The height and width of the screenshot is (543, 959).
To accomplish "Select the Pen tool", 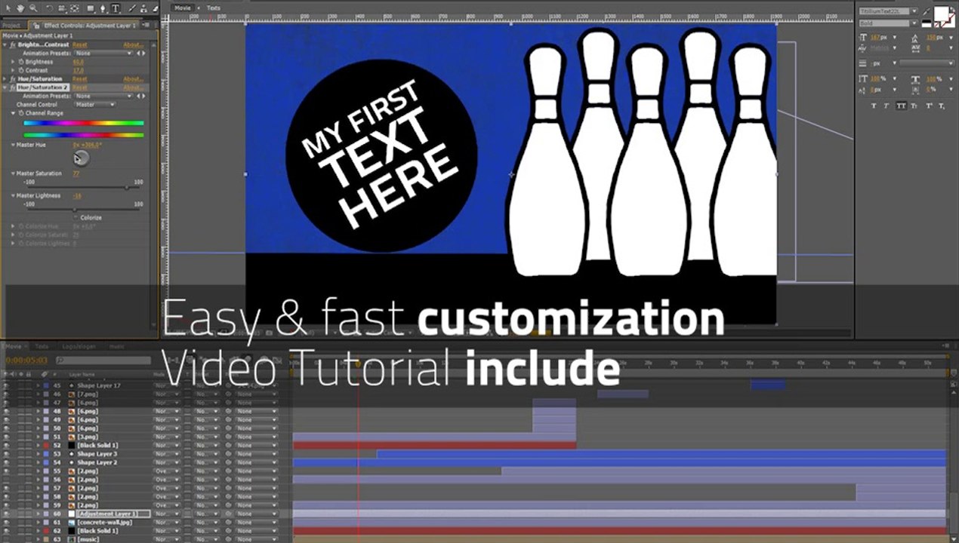I will [x=103, y=8].
